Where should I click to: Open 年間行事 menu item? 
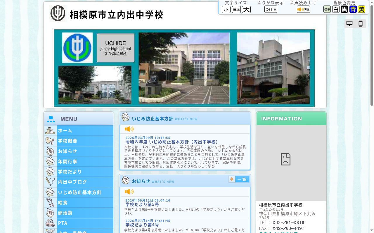click(x=79, y=161)
